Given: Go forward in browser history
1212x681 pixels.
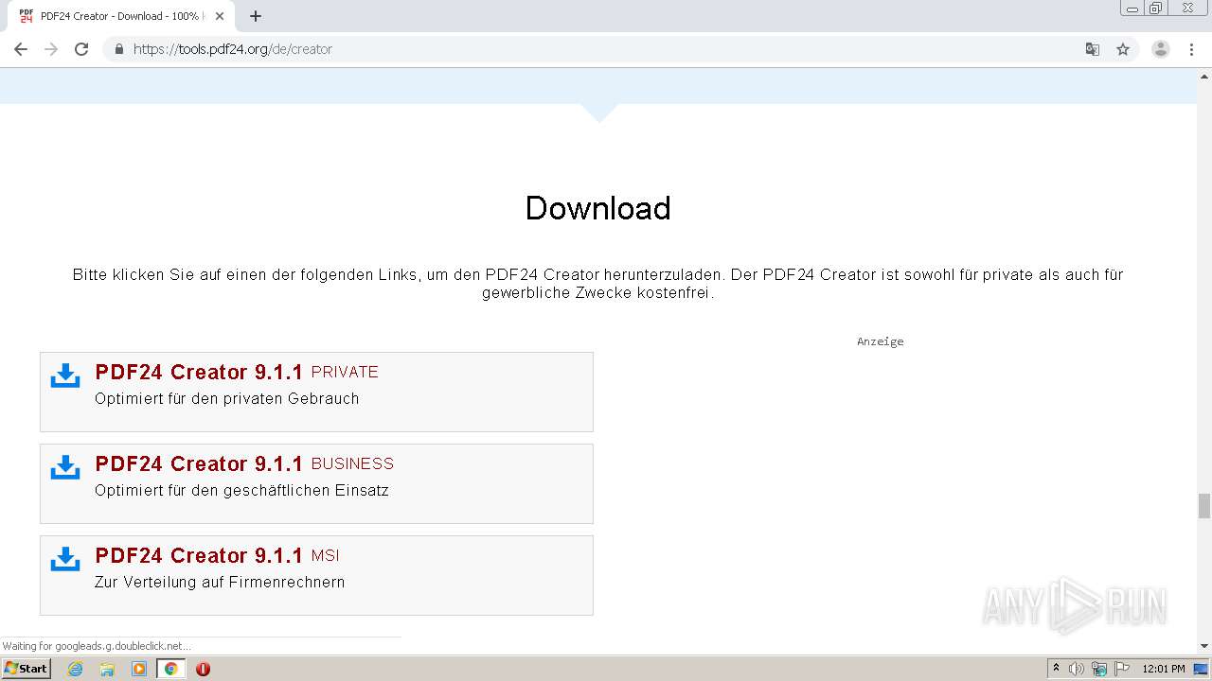Looking at the screenshot, I should (51, 49).
